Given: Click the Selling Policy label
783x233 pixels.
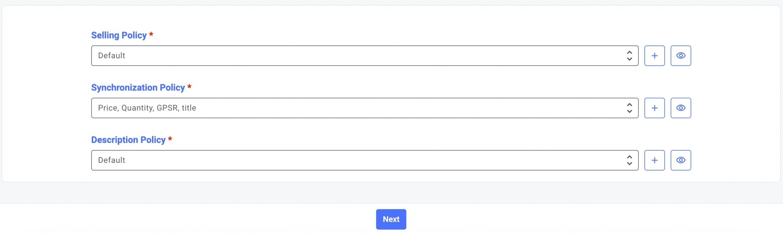Looking at the screenshot, I should tap(119, 35).
